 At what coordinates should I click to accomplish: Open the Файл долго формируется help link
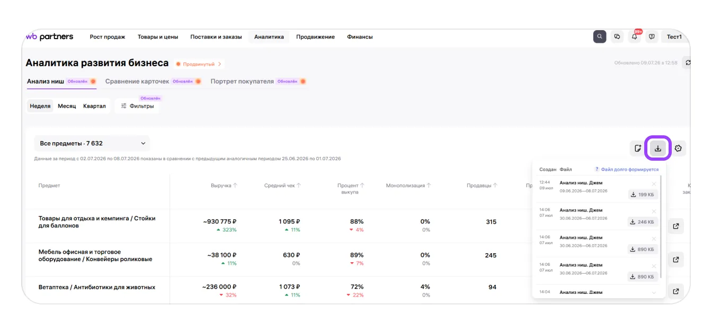click(630, 170)
